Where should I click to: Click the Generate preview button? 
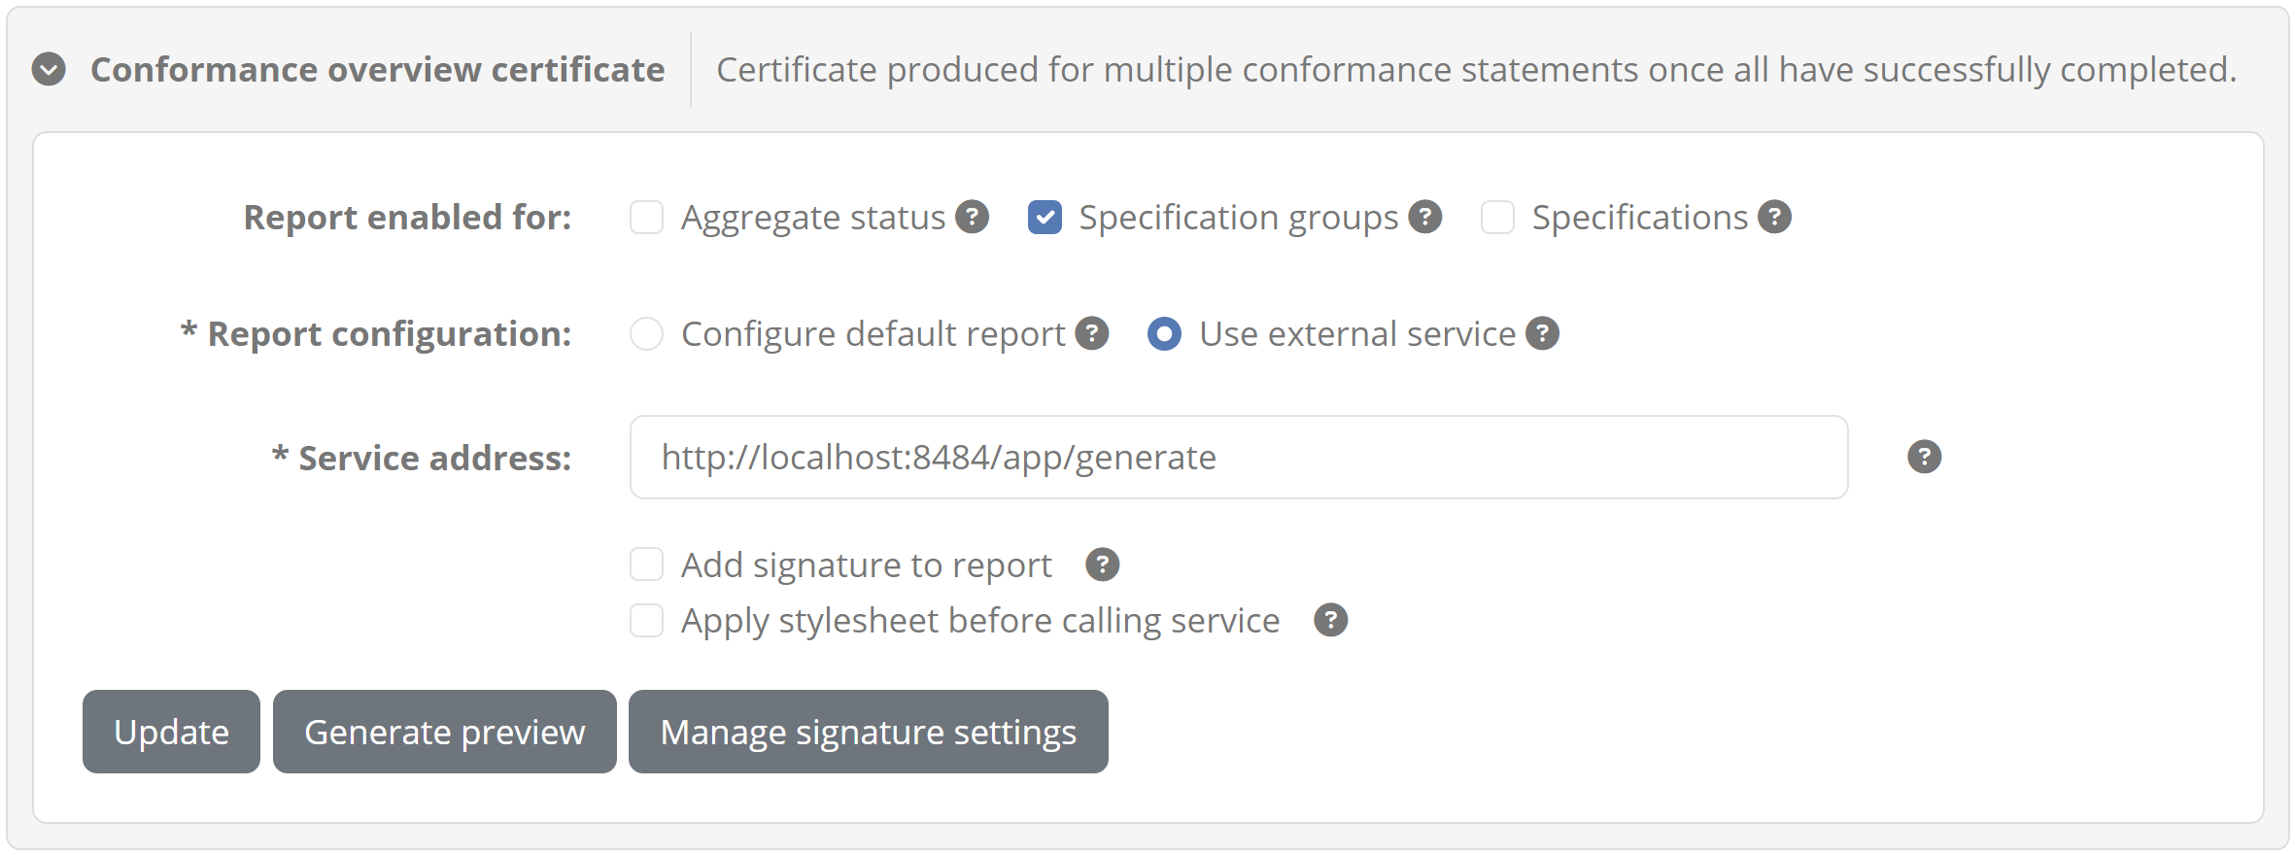point(445,732)
